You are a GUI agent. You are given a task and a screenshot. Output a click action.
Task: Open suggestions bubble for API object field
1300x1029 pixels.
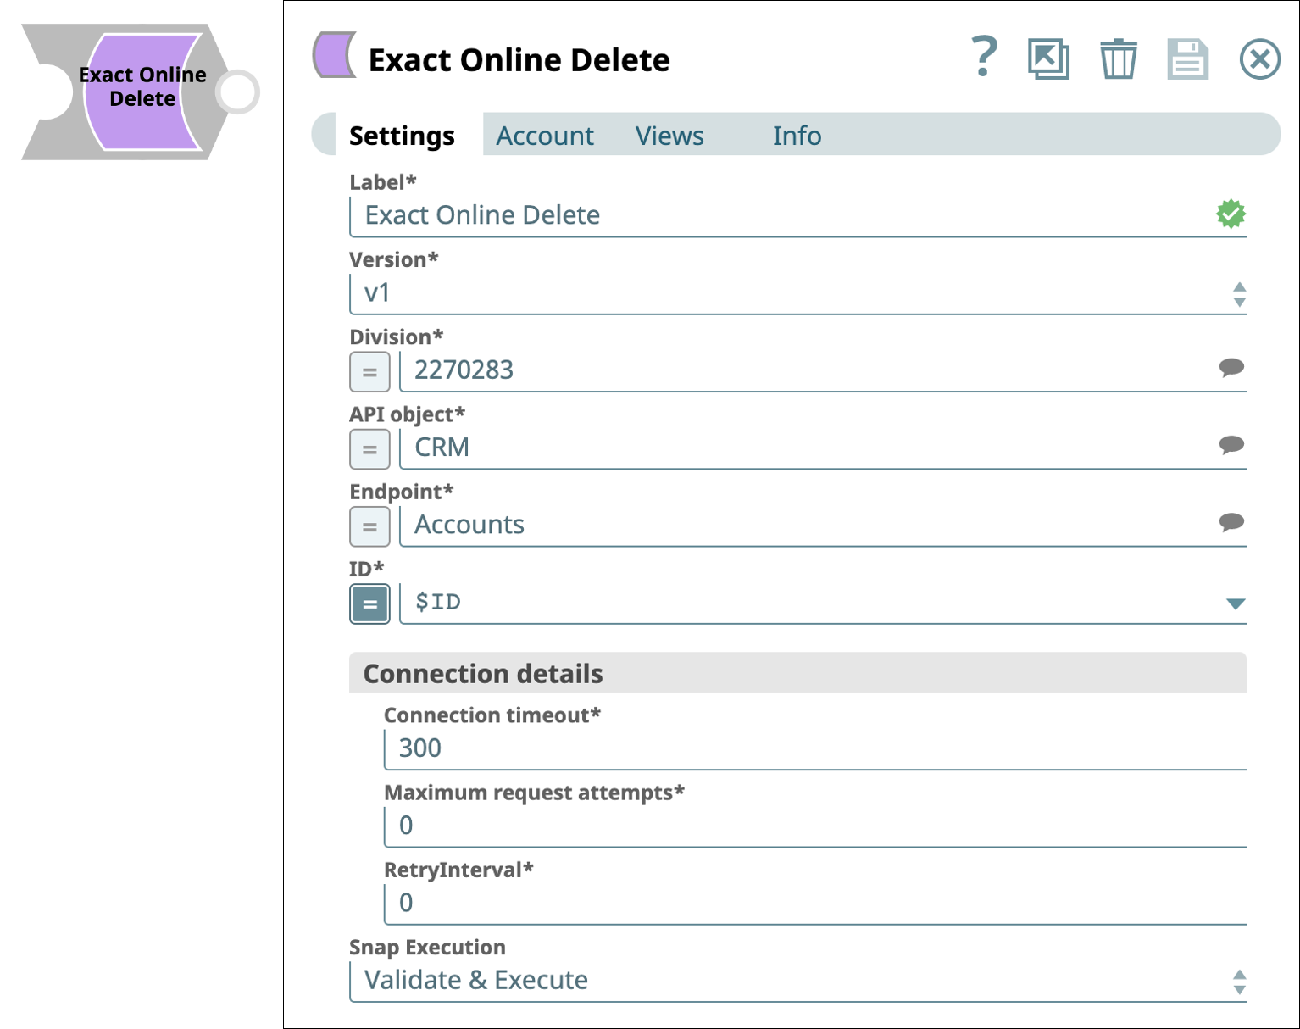1231,445
